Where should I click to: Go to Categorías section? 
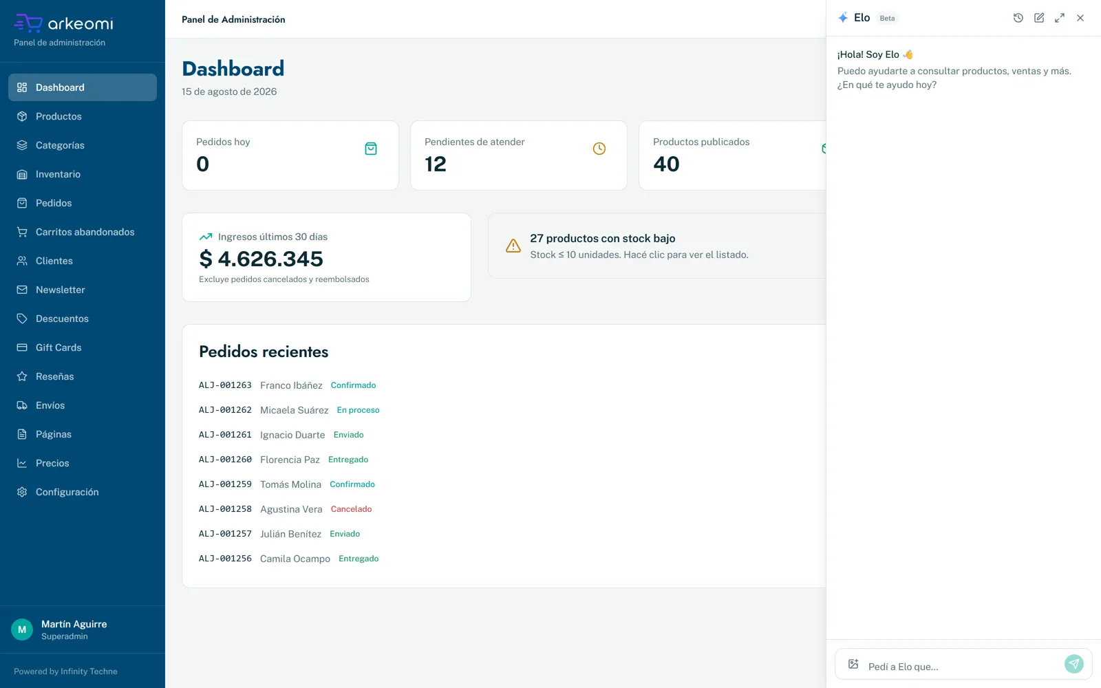(83, 145)
